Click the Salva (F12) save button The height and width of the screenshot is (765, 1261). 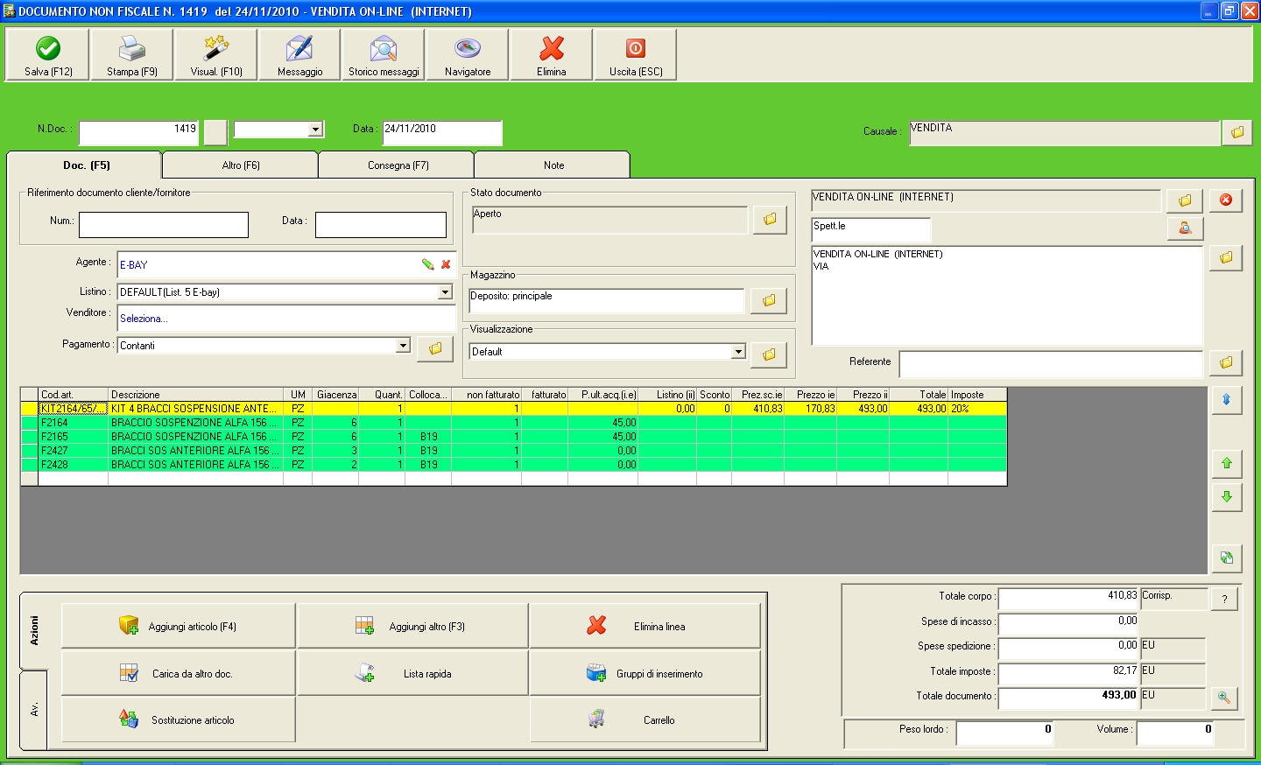pos(48,55)
